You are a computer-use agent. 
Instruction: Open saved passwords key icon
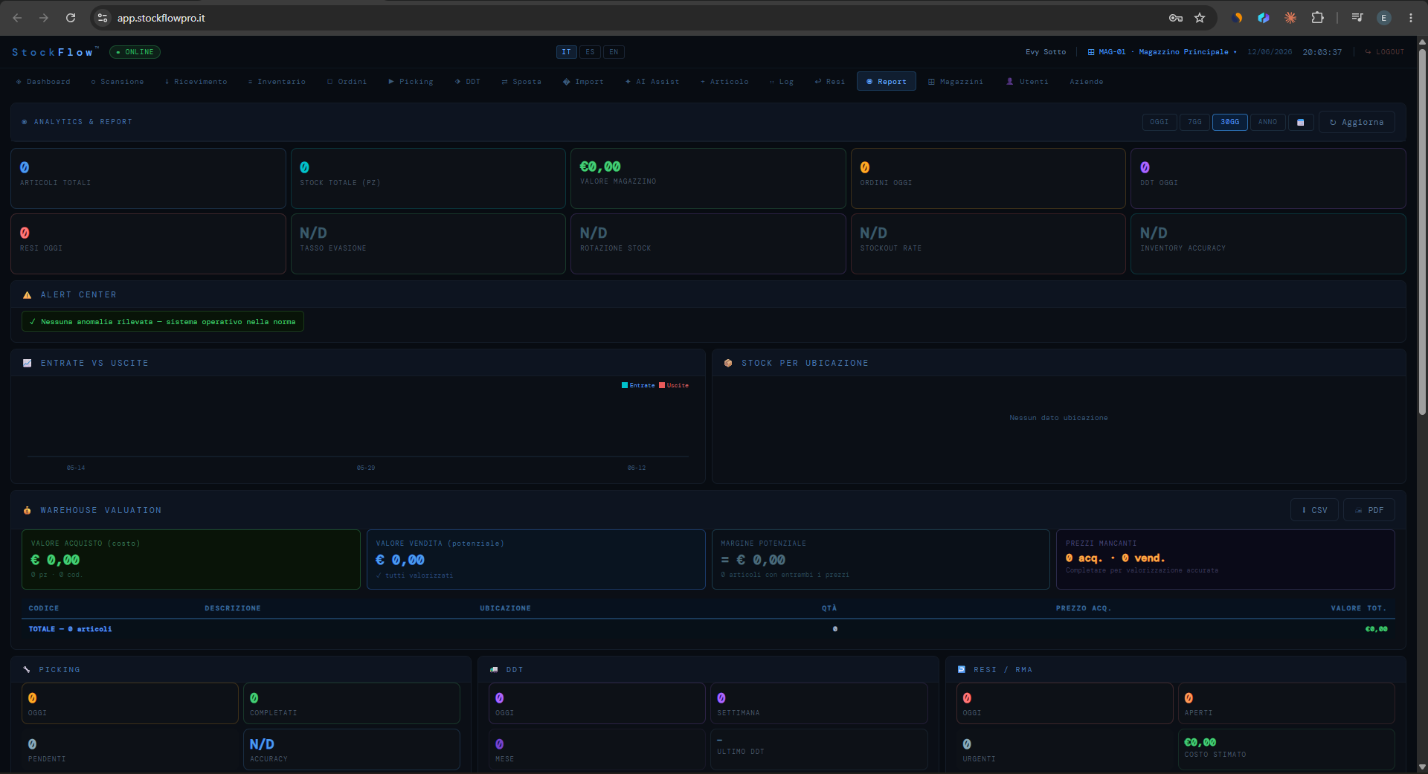[1176, 18]
